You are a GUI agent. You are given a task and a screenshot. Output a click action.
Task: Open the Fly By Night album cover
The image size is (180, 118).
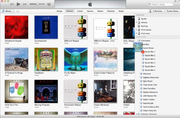(76, 59)
